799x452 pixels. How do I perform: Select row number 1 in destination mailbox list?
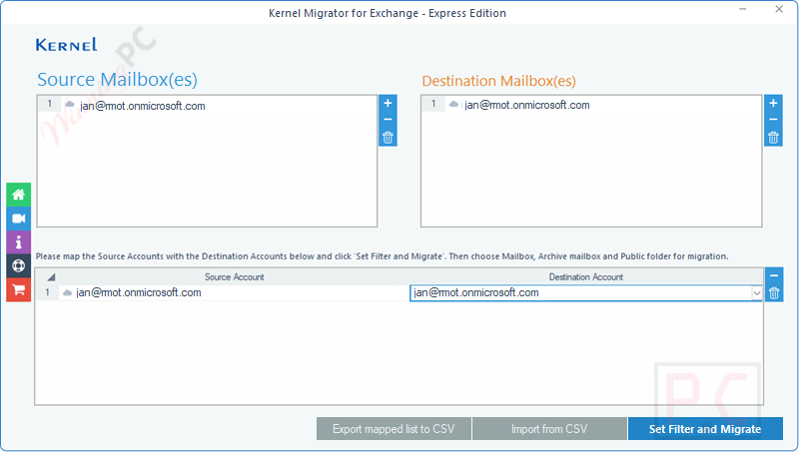click(433, 104)
